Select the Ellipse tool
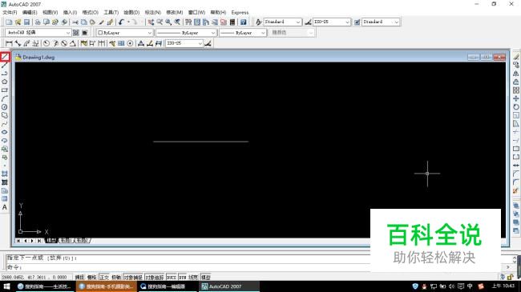521x292 pixels. (x=4, y=132)
